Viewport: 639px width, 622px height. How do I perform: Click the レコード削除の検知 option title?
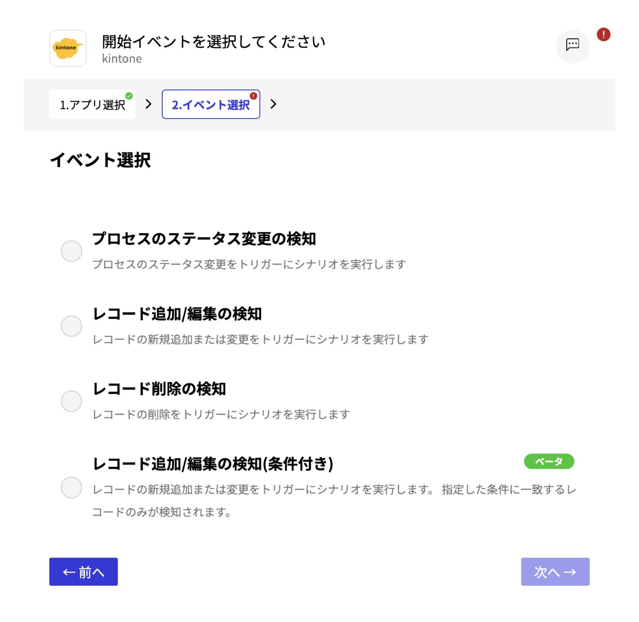point(159,389)
